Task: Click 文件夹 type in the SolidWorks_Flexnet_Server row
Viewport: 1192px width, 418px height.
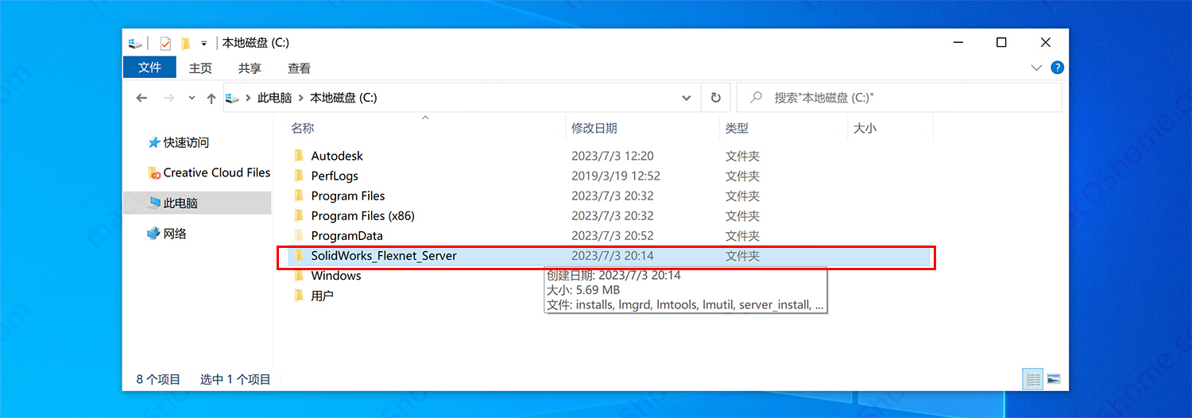Action: [x=742, y=256]
